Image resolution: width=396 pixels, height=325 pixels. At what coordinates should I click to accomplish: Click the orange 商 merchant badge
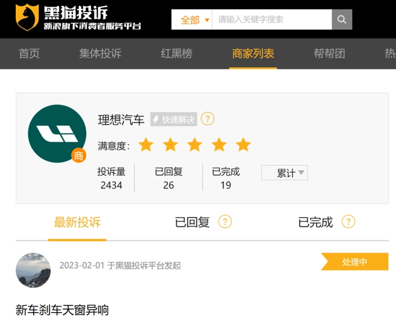[x=79, y=155]
